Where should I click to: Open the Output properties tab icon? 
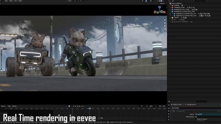[x=169, y=111]
